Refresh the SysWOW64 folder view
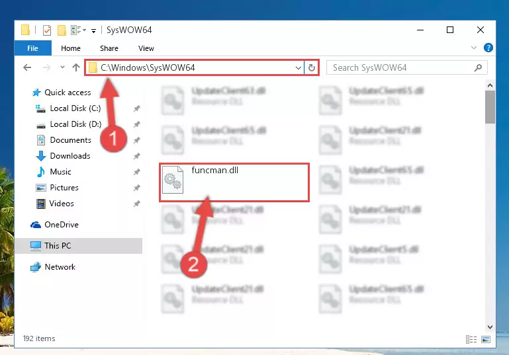 click(312, 67)
